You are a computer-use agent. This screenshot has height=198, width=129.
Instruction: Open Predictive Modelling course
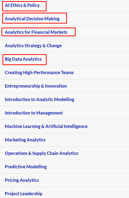pos(26,167)
